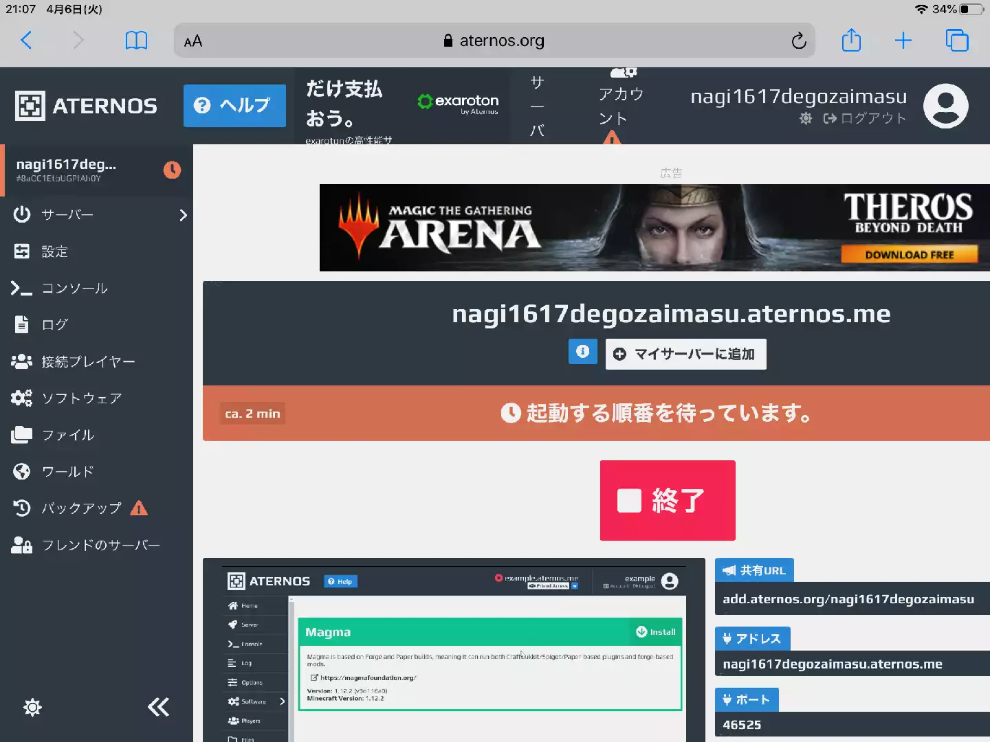Click the queue waiting status bar
This screenshot has height=742, width=990.
tap(596, 413)
